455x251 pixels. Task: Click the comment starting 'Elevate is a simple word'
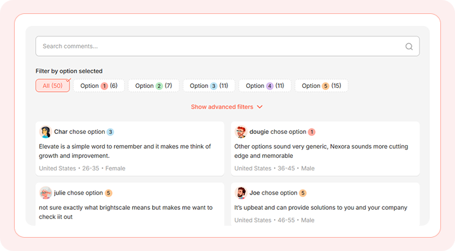point(125,151)
